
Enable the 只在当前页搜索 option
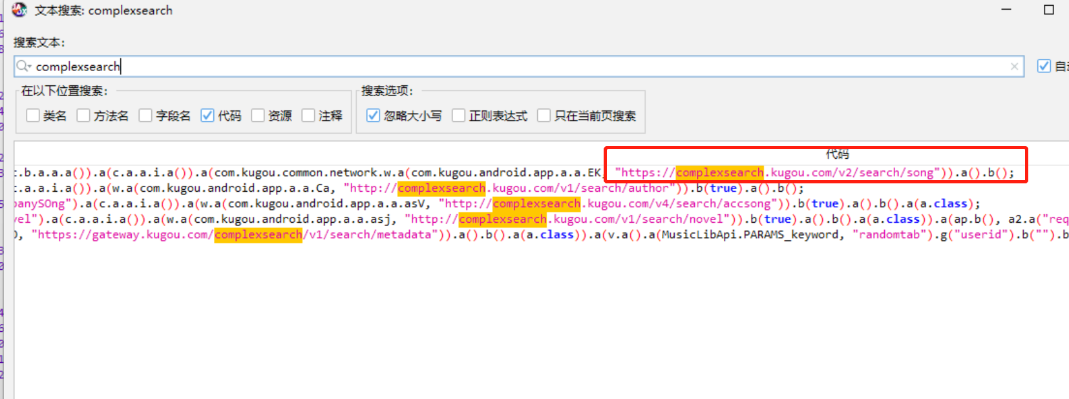544,116
